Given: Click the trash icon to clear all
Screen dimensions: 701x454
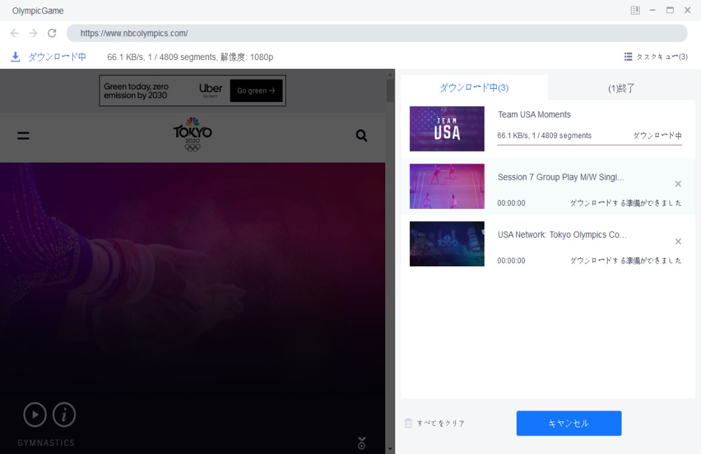Looking at the screenshot, I should point(409,423).
